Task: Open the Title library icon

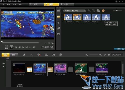Action: (x=59, y=23)
